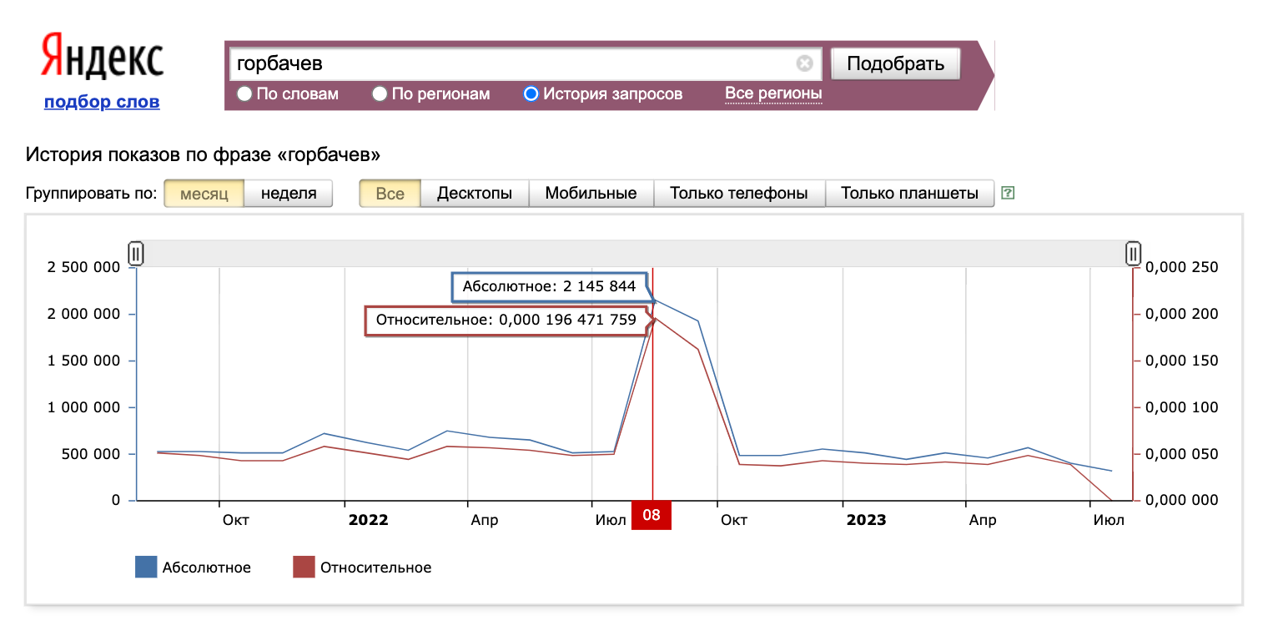Select the По словам radio button

point(244,94)
